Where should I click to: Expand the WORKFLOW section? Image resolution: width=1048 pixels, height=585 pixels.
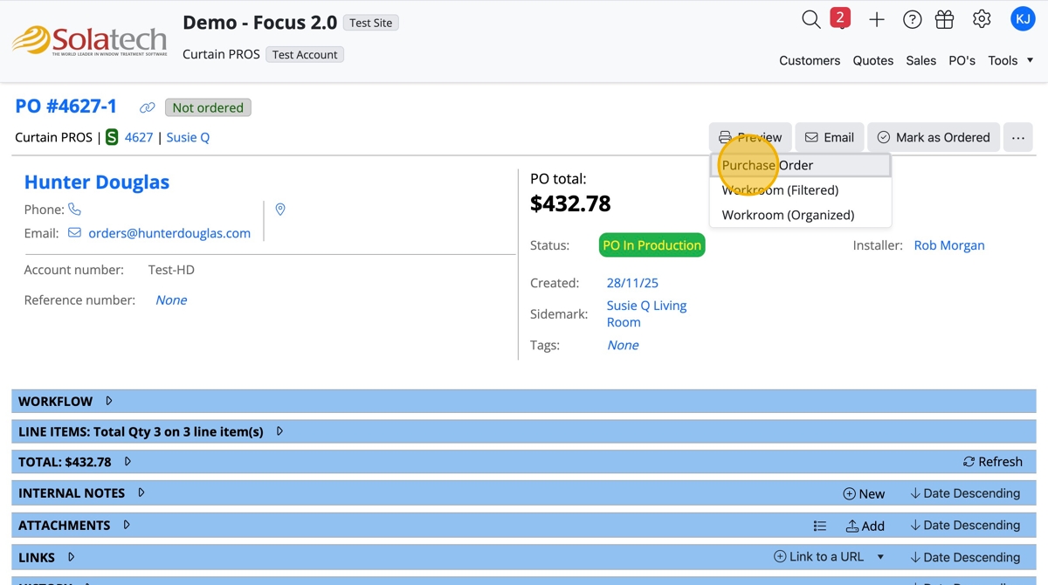click(x=109, y=402)
